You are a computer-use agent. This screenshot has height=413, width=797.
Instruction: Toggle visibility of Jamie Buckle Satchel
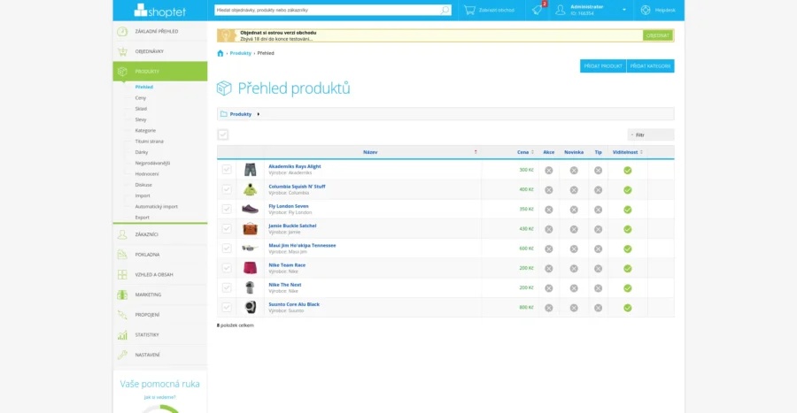point(628,229)
